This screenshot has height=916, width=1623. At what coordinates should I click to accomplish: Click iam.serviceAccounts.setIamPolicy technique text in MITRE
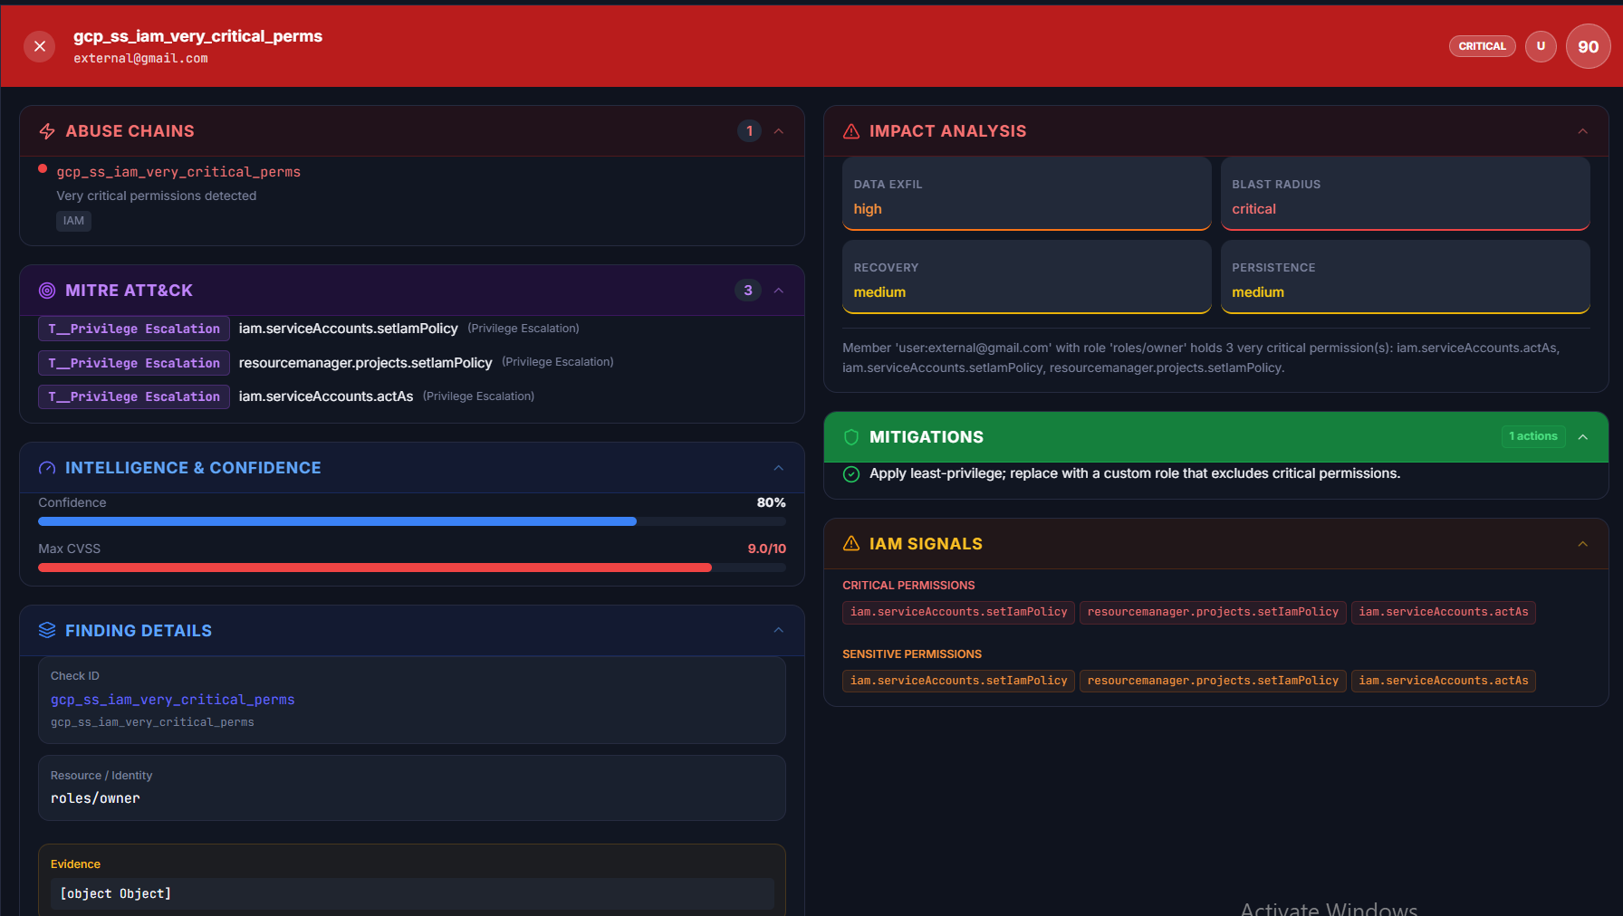348,329
